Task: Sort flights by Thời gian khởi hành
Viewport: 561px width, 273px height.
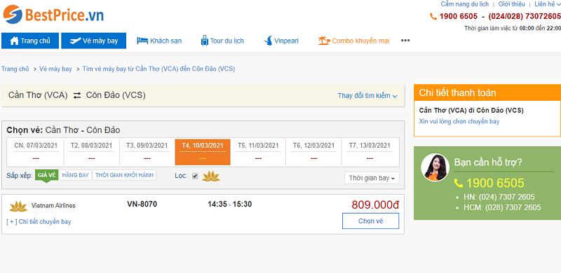Action: click(x=125, y=175)
